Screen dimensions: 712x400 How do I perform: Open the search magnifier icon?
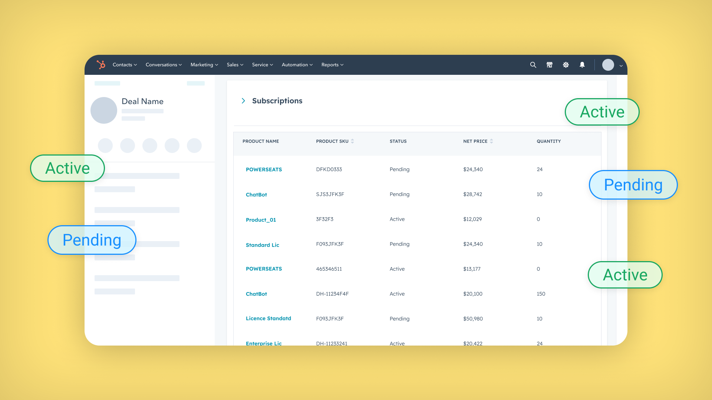pyautogui.click(x=533, y=65)
